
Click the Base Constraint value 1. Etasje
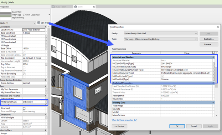tap(34, 33)
